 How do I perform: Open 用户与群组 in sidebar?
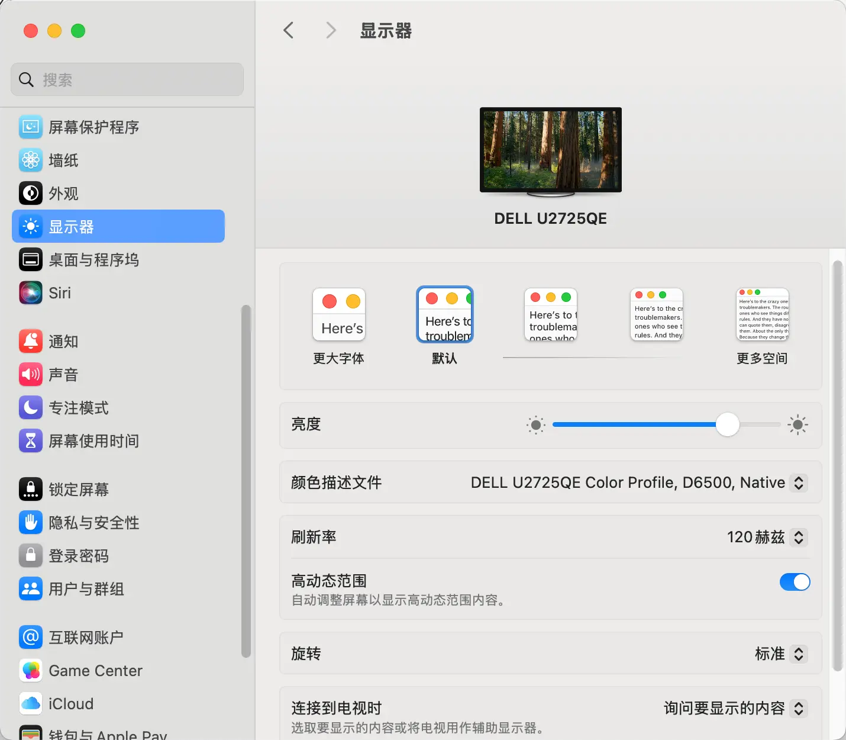click(x=118, y=588)
